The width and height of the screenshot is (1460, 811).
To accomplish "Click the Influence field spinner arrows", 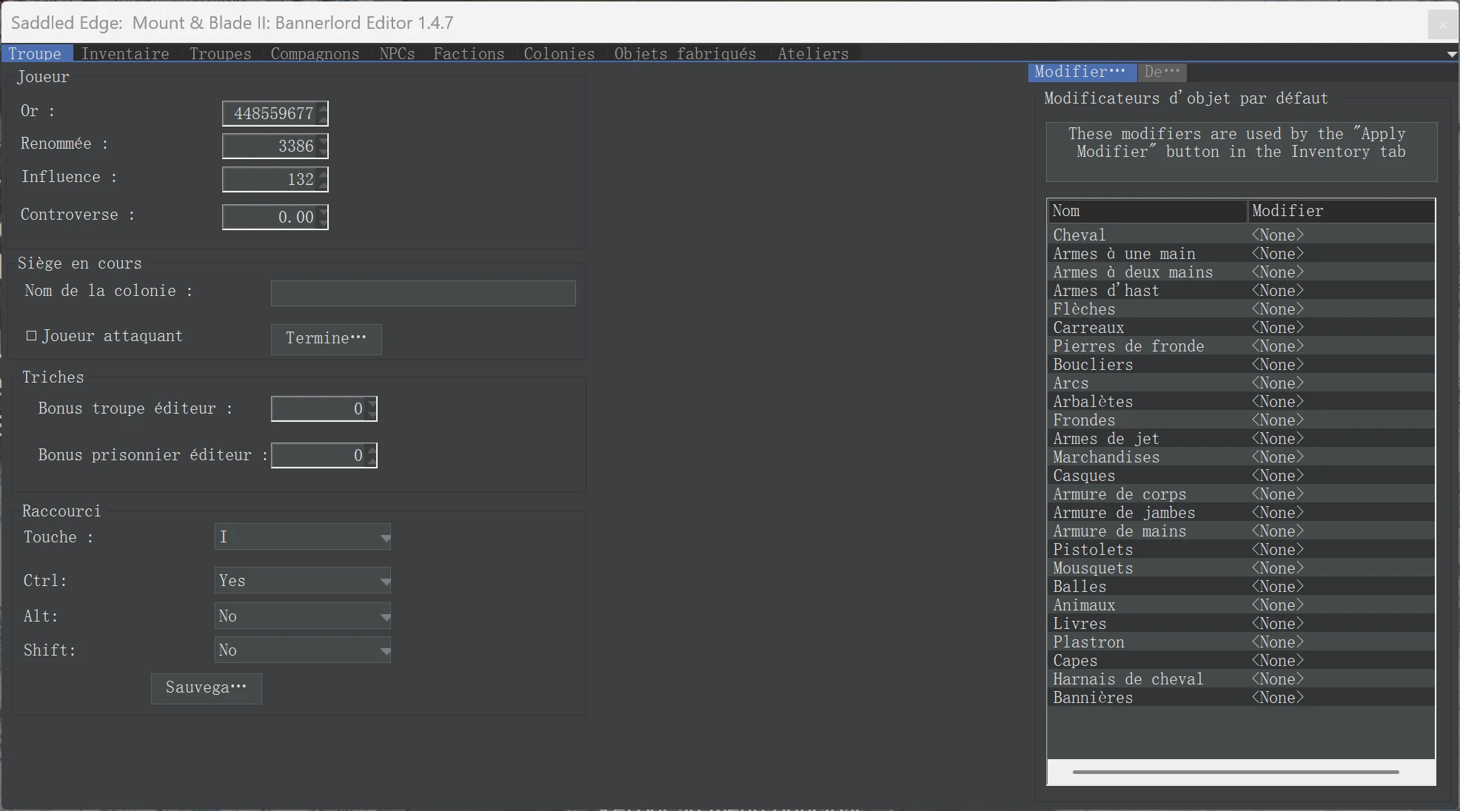I will (x=323, y=179).
